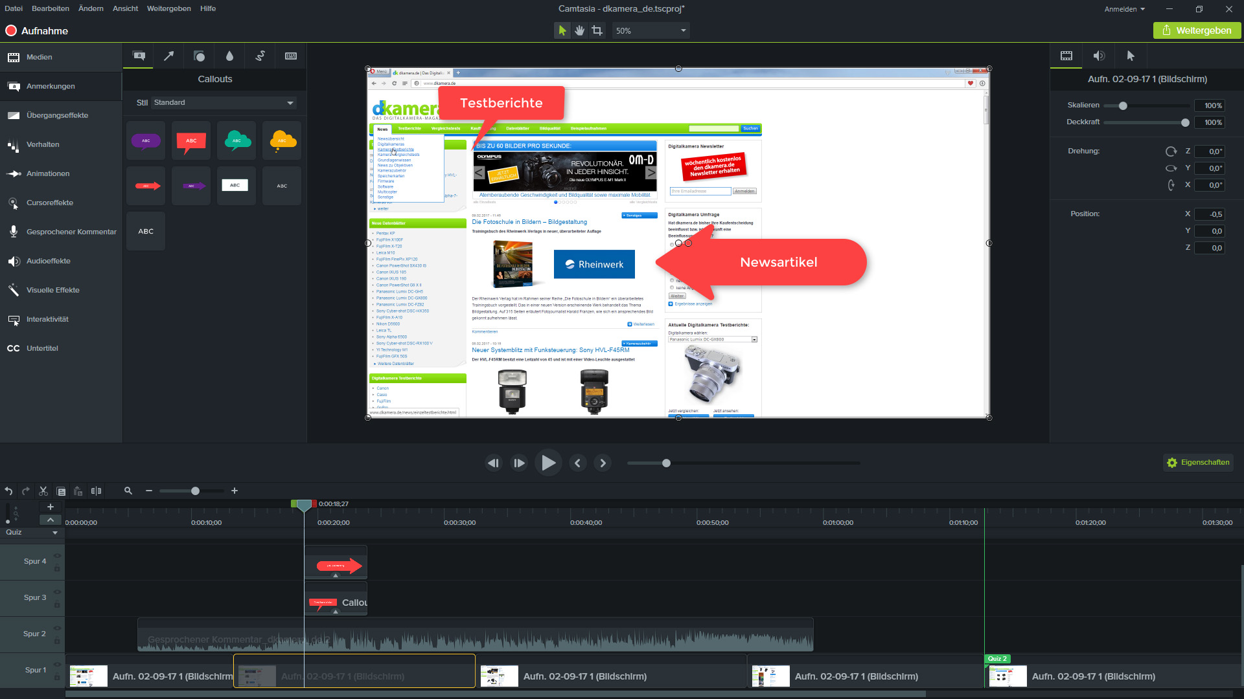Toggle visibility of Spur 2
Image resolution: width=1244 pixels, height=699 pixels.
coord(57,628)
